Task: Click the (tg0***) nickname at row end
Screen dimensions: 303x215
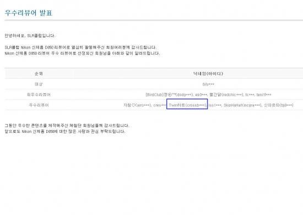Action: coord(278,105)
